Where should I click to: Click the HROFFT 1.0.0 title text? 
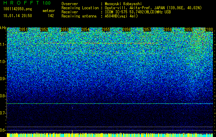click(x=27, y=3)
